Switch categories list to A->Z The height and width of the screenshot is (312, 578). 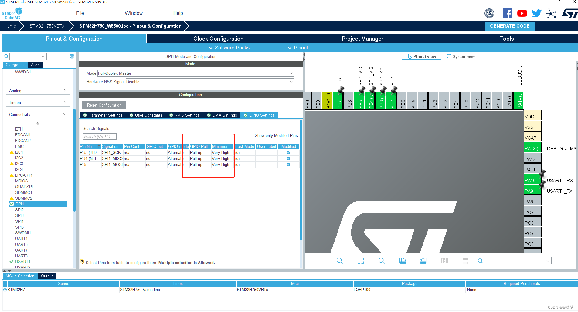click(x=35, y=65)
